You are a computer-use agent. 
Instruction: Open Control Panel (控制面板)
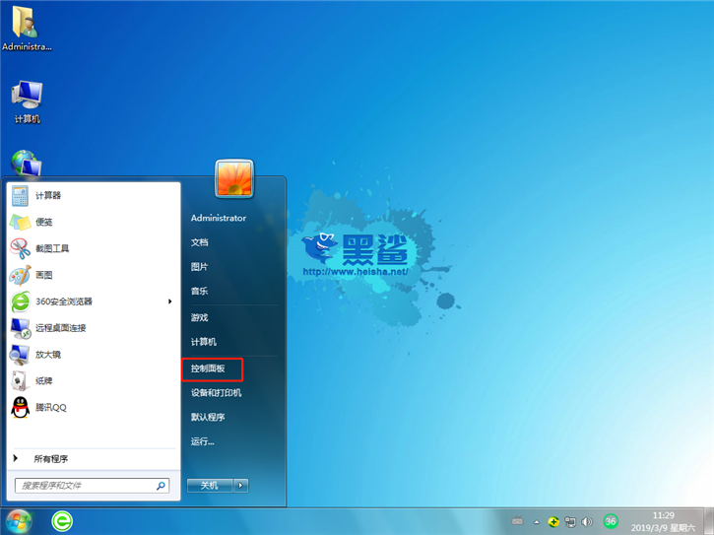click(208, 368)
